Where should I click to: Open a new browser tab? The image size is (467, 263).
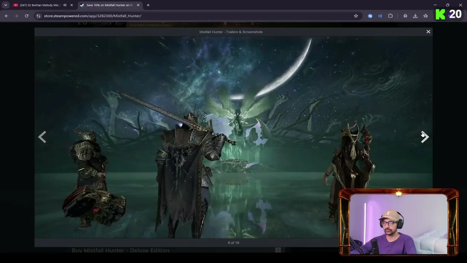pos(148,5)
